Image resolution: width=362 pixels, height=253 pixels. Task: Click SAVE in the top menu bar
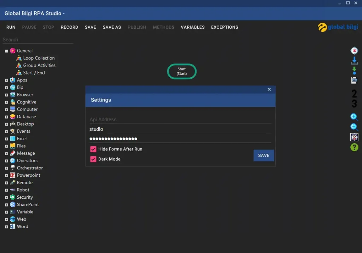[x=90, y=27]
